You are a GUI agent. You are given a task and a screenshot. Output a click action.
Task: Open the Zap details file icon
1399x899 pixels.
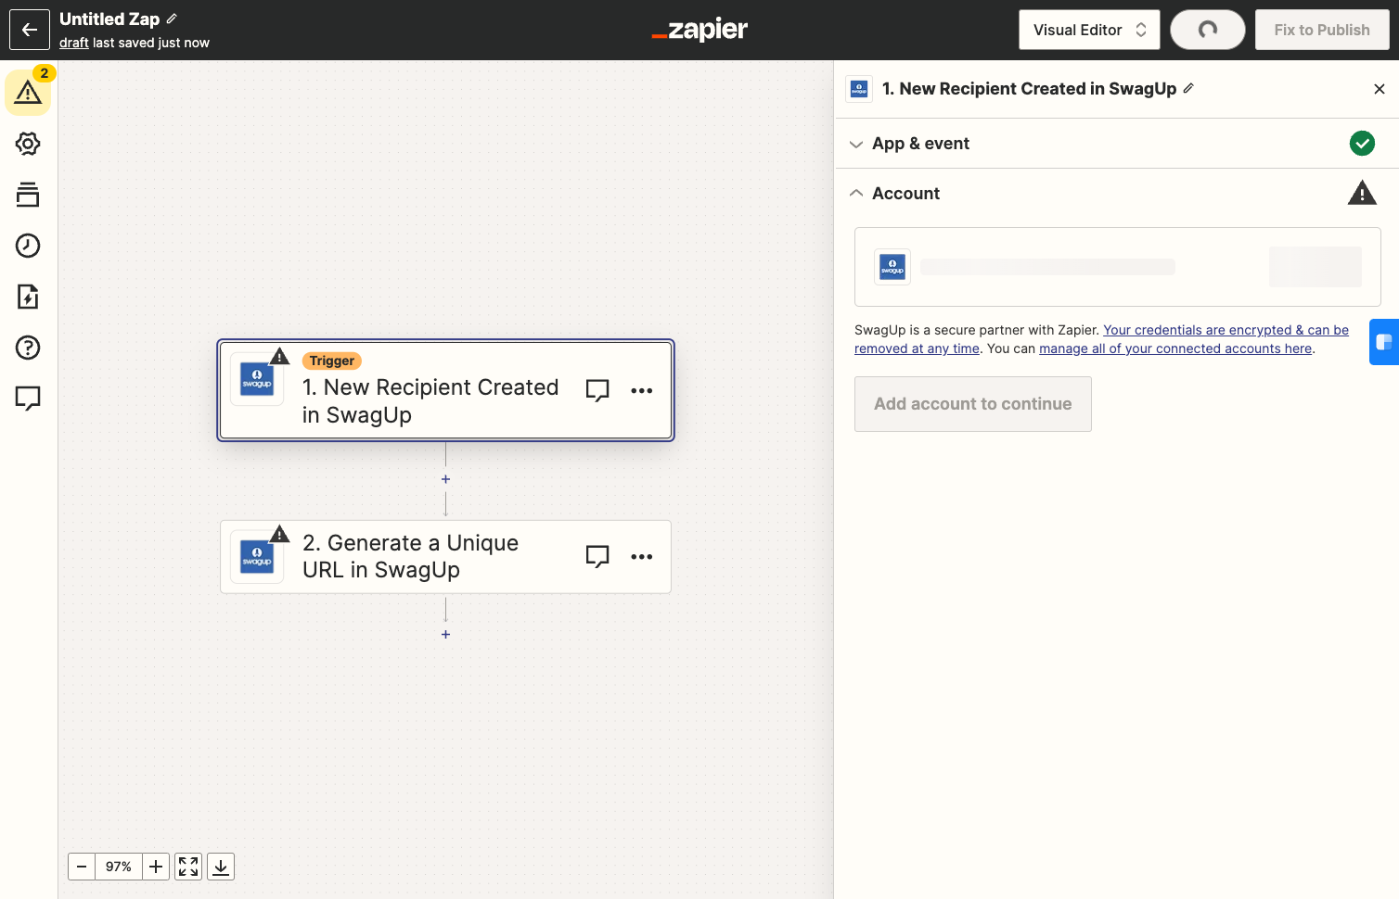[x=28, y=297]
